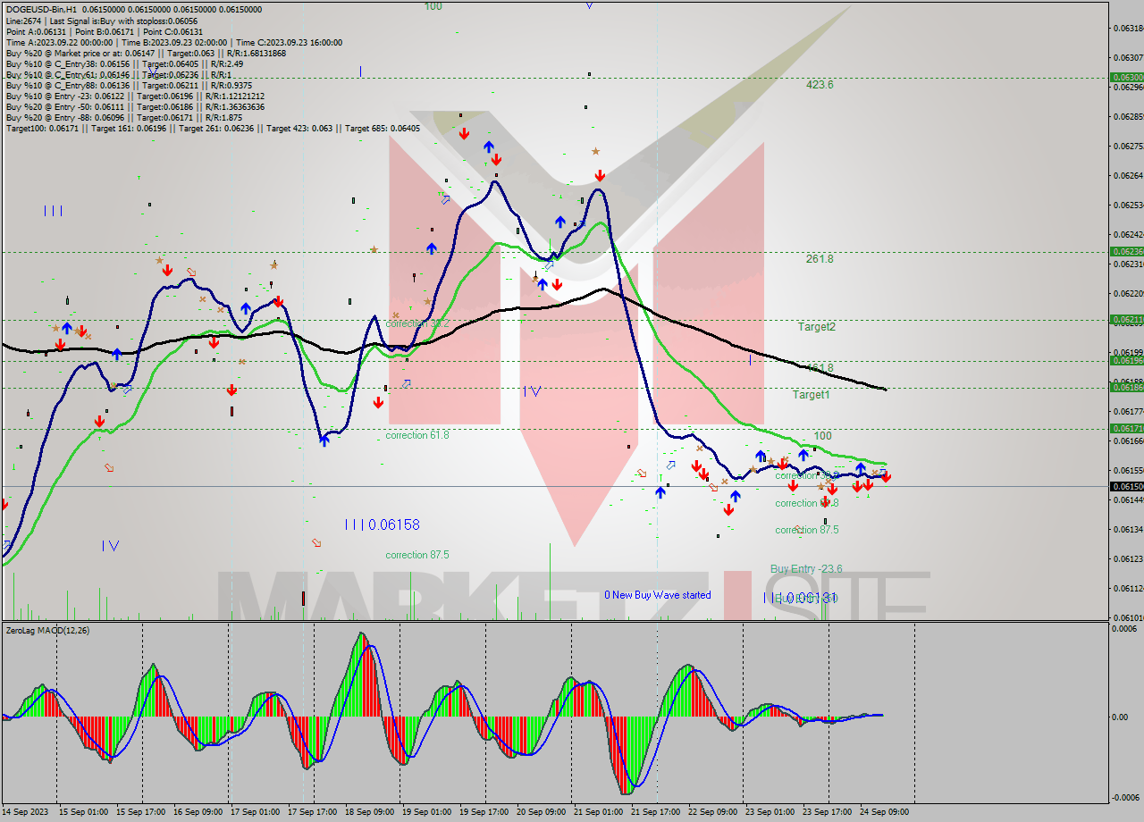Click the 261.8 Fibonacci level label
This screenshot has height=822, width=1144.
click(x=820, y=259)
